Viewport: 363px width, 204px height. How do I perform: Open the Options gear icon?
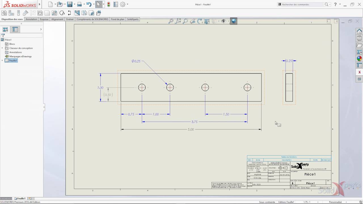123,4
